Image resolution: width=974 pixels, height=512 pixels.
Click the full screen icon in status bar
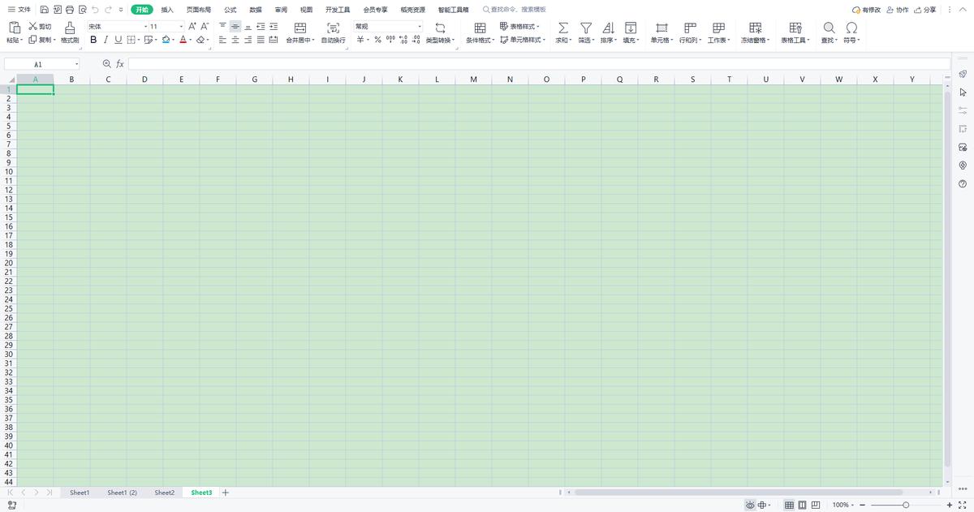coord(963,505)
